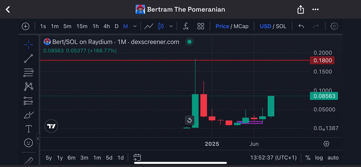Click the 13:52:37 (UTC+1) timezone selector
Screen dimensions: 361x167
tap(273, 158)
